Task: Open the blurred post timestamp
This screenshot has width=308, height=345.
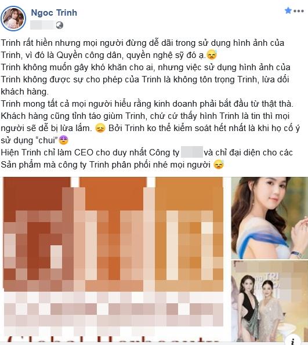Action: (42, 25)
